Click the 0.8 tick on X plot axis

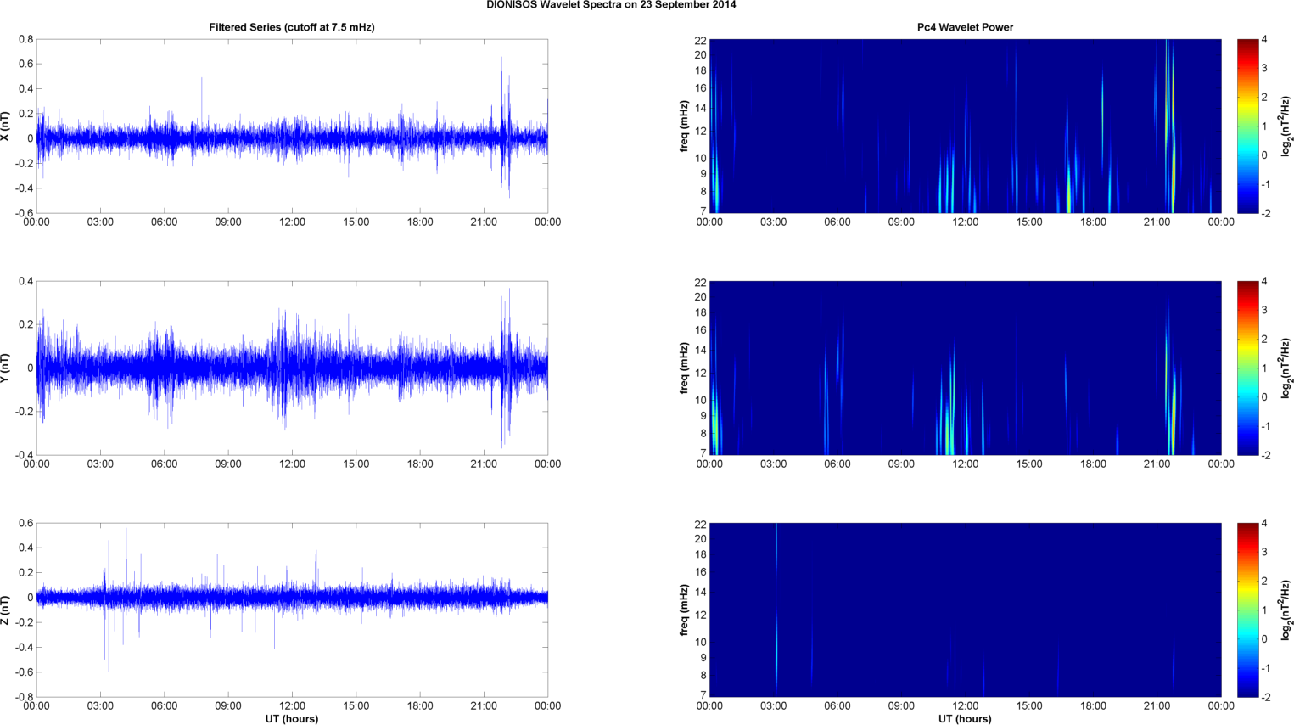click(25, 39)
